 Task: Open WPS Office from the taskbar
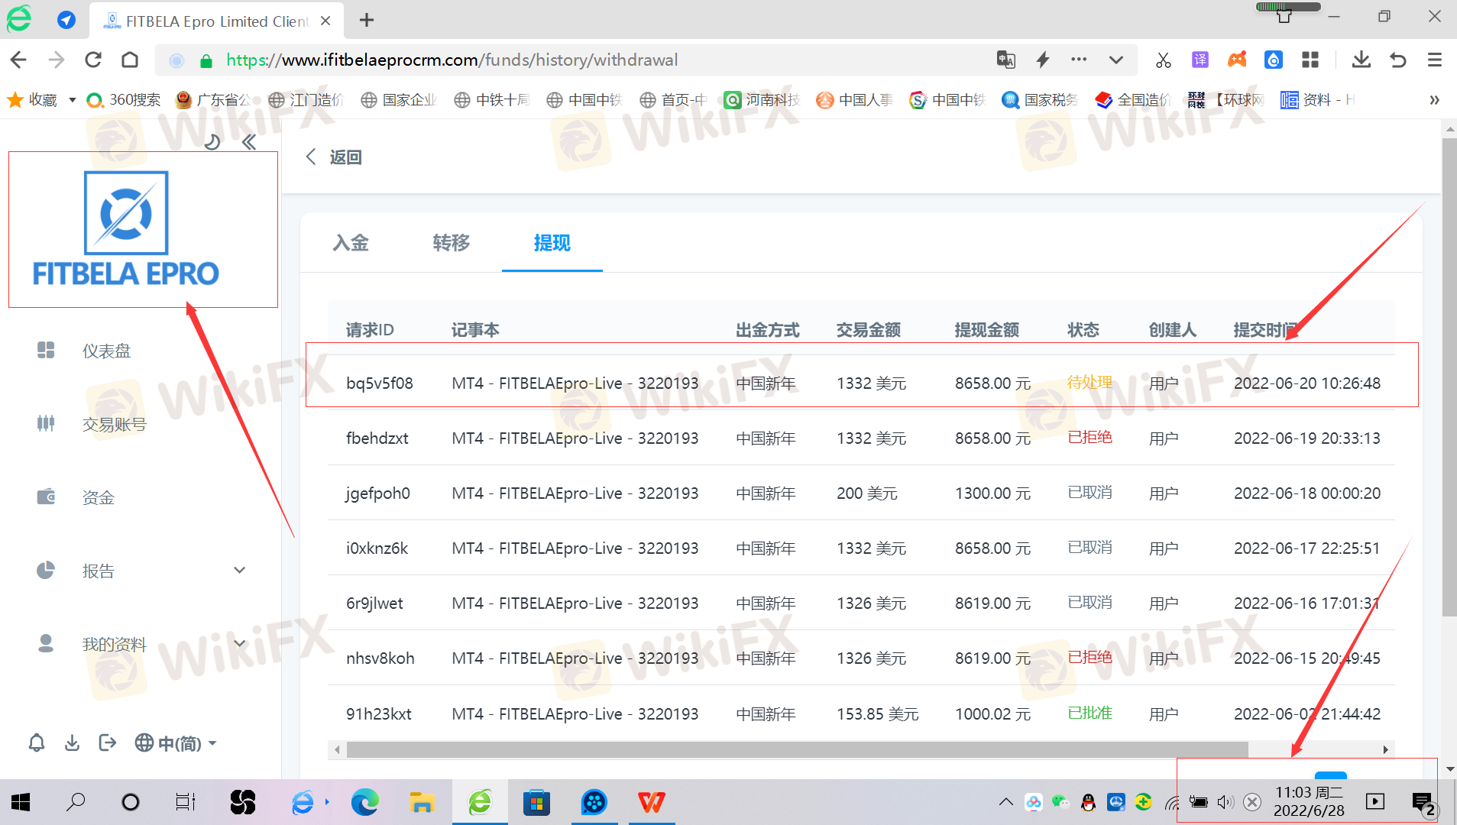coord(652,802)
